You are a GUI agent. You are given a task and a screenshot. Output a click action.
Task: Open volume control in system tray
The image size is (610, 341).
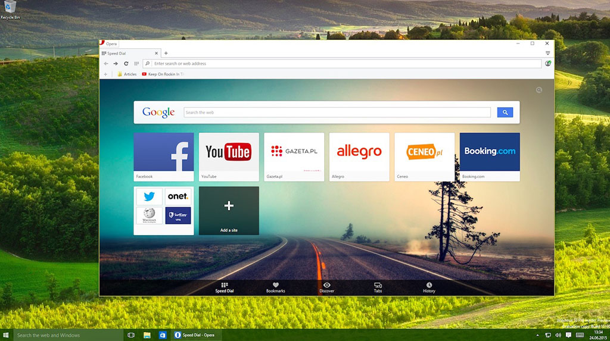[558, 335]
